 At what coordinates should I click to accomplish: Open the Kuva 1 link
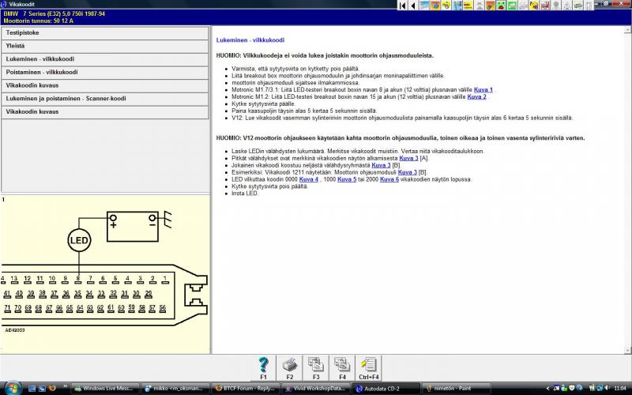[483, 89]
